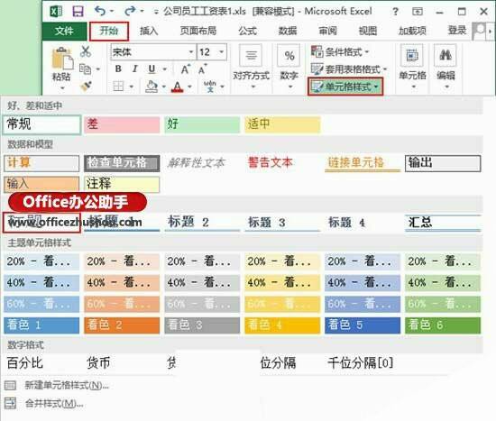Click the 合并样式 icon at bottom
496x421 pixels.
point(10,403)
